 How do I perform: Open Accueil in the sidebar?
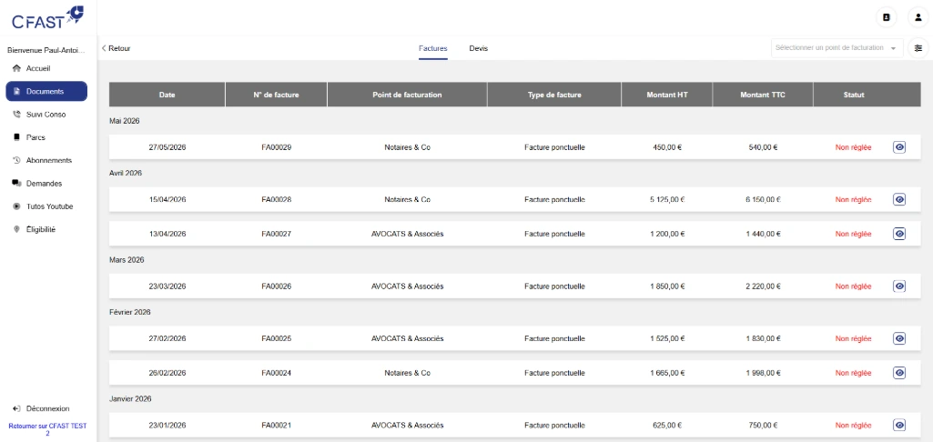pos(46,68)
